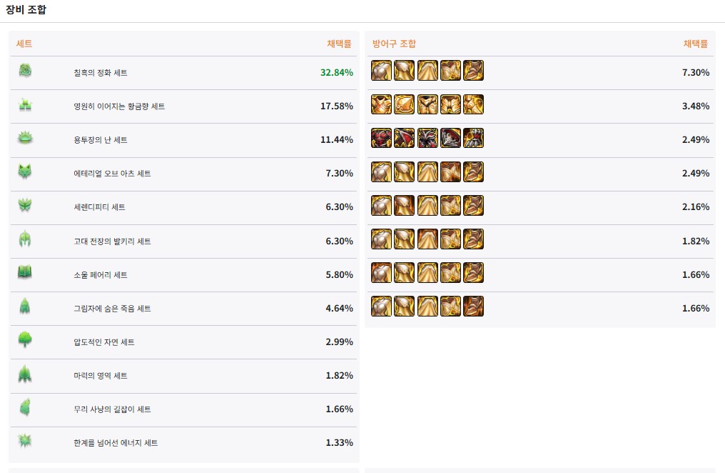Click last armor icon in 3.48% combination row
The width and height of the screenshot is (725, 473).
point(473,105)
